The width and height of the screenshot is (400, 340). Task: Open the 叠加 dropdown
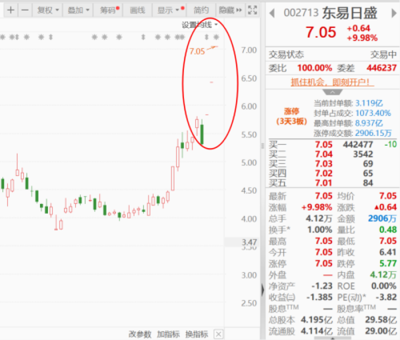[78, 10]
